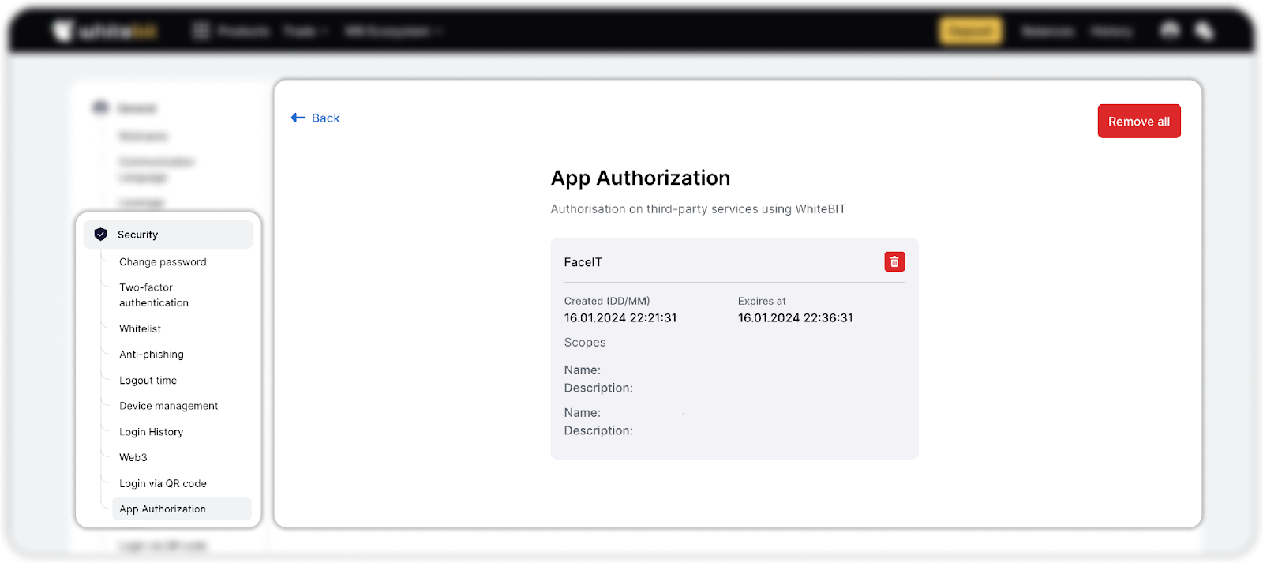Select Web3 in the sidebar
Viewport: 1263px width, 563px height.
133,458
